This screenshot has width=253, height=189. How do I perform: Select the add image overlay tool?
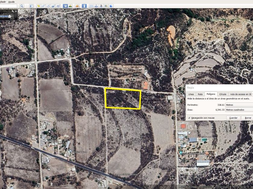[x=53, y=6]
